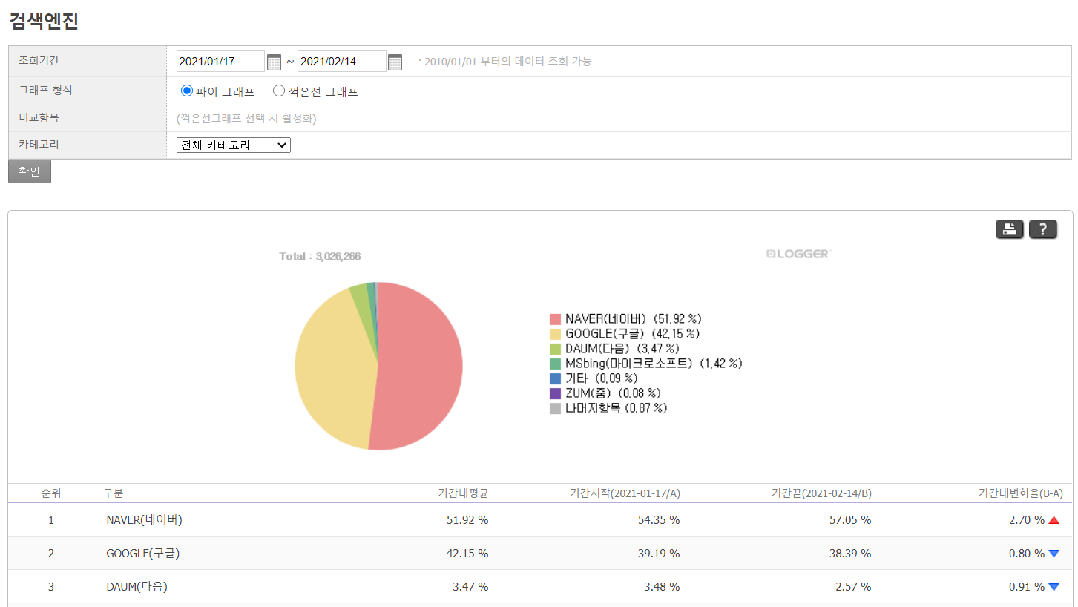Click NAVER(네이버) in the table
The image size is (1078, 607).
(x=144, y=520)
